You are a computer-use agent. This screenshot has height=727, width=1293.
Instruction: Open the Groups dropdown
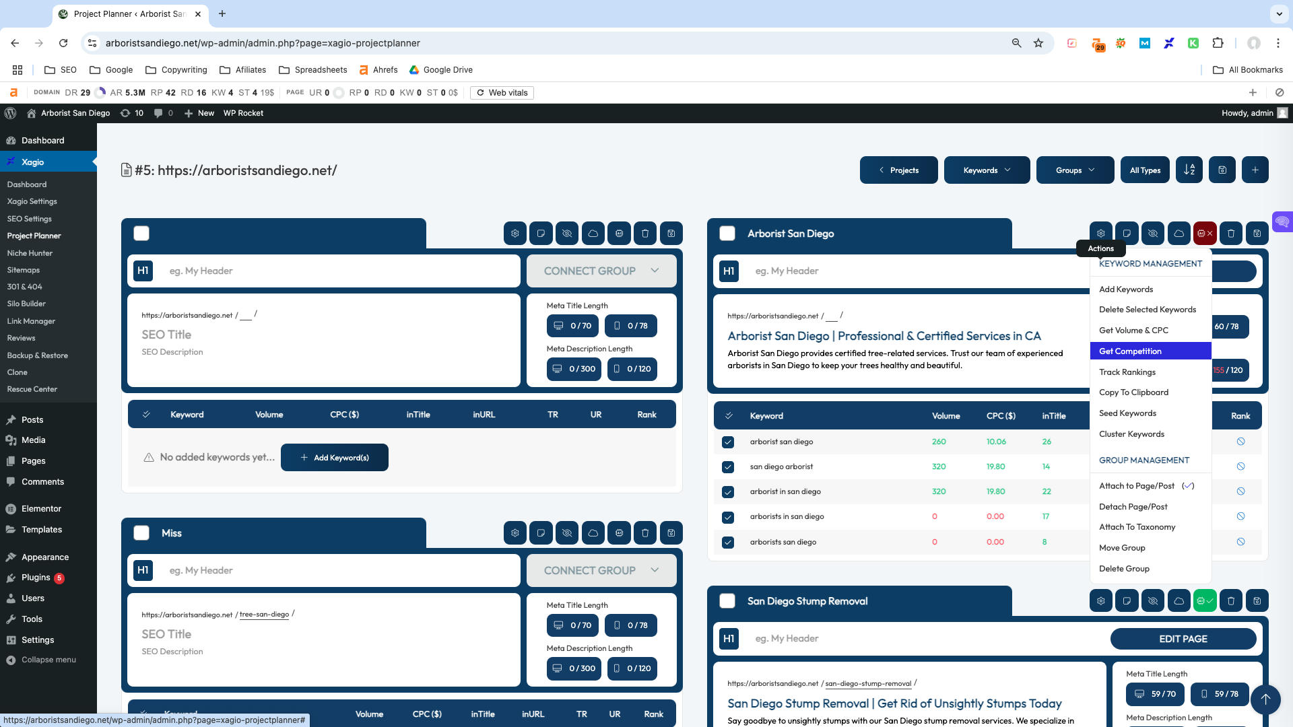(x=1075, y=170)
